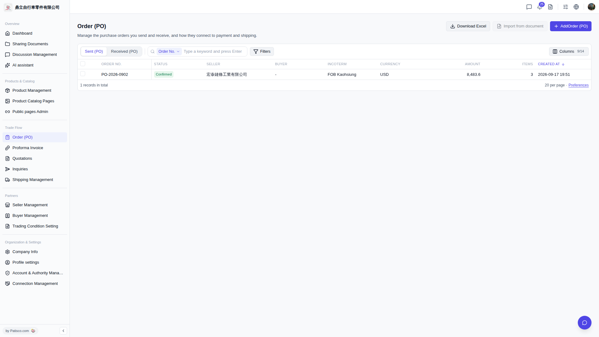Viewport: 599px width, 337px height.
Task: Click the Download Excel button
Action: (x=468, y=26)
